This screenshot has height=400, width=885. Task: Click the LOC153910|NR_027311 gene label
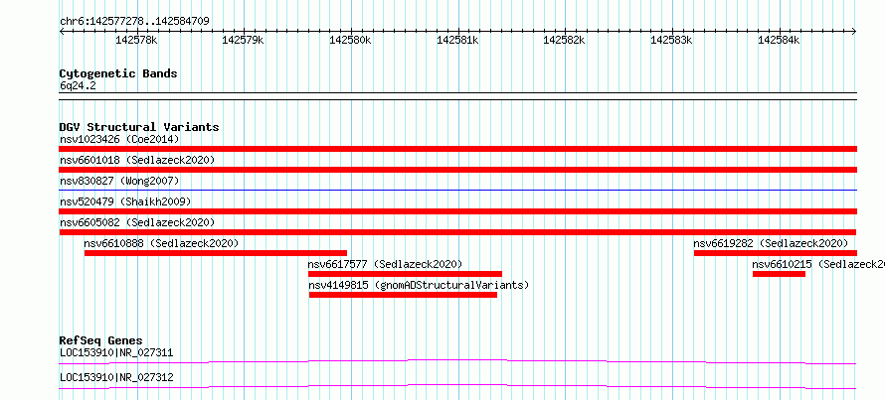click(x=116, y=353)
